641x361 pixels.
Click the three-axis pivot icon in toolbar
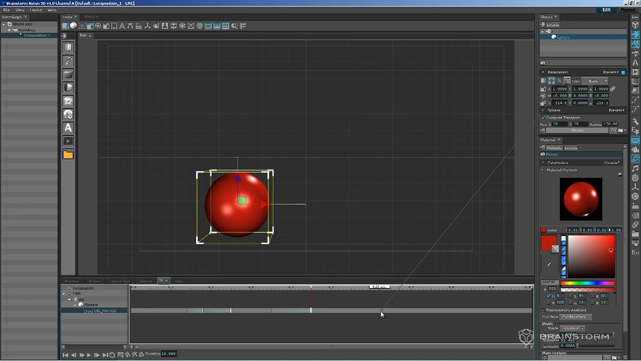point(147,26)
